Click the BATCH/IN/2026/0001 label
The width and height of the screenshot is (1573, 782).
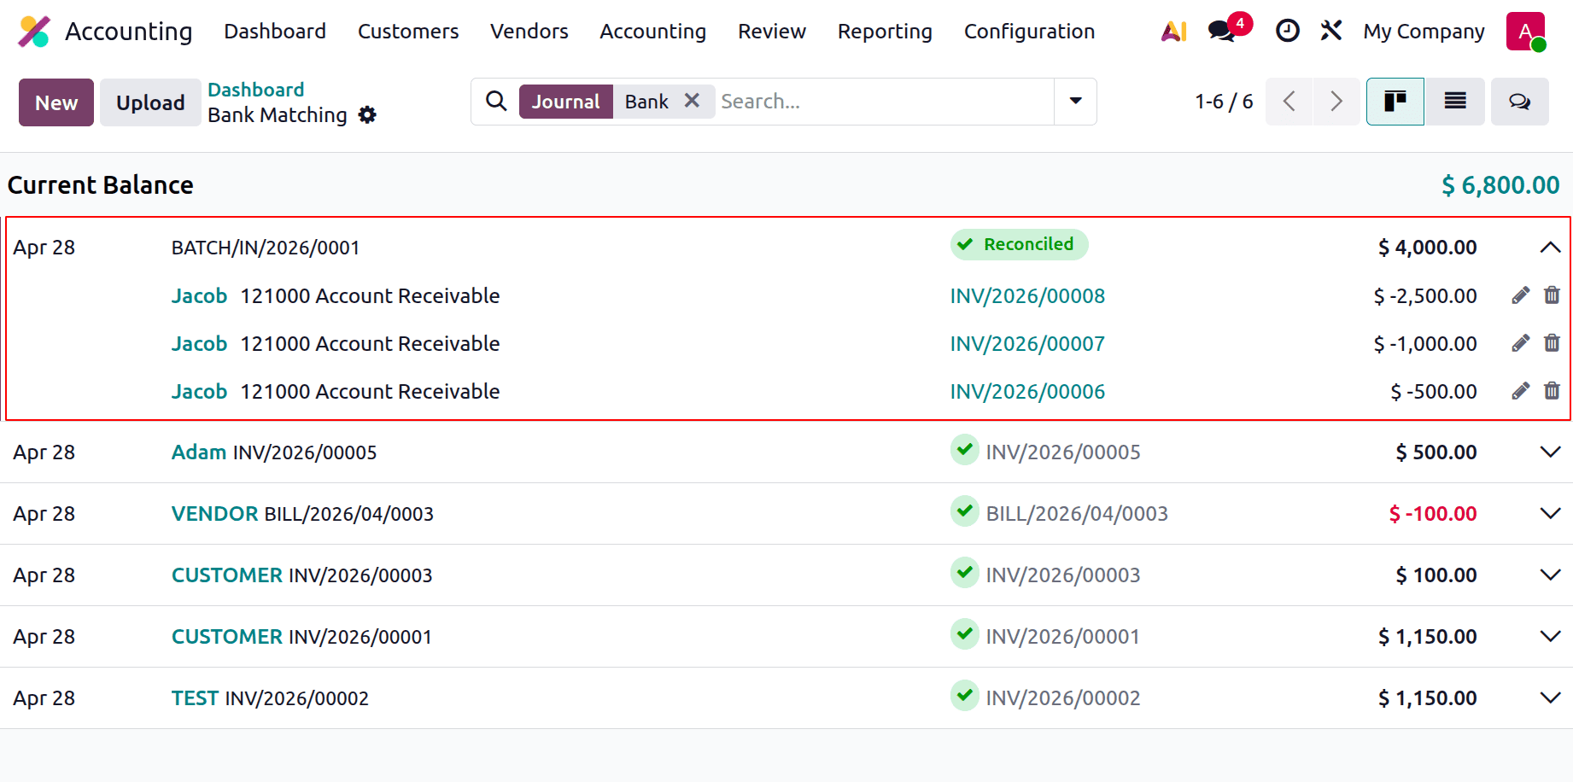coord(266,248)
